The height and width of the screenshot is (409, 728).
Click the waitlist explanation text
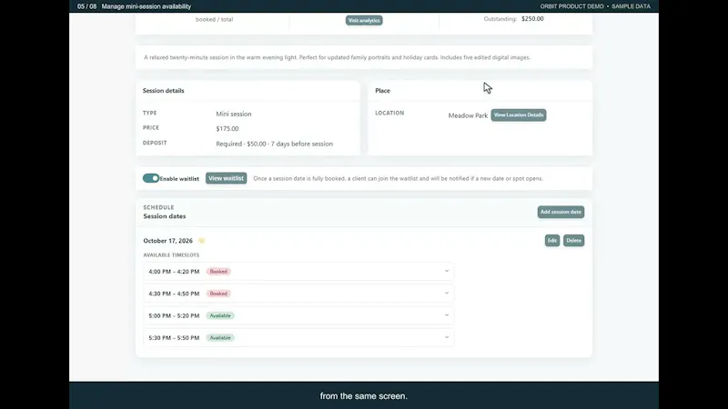point(398,178)
